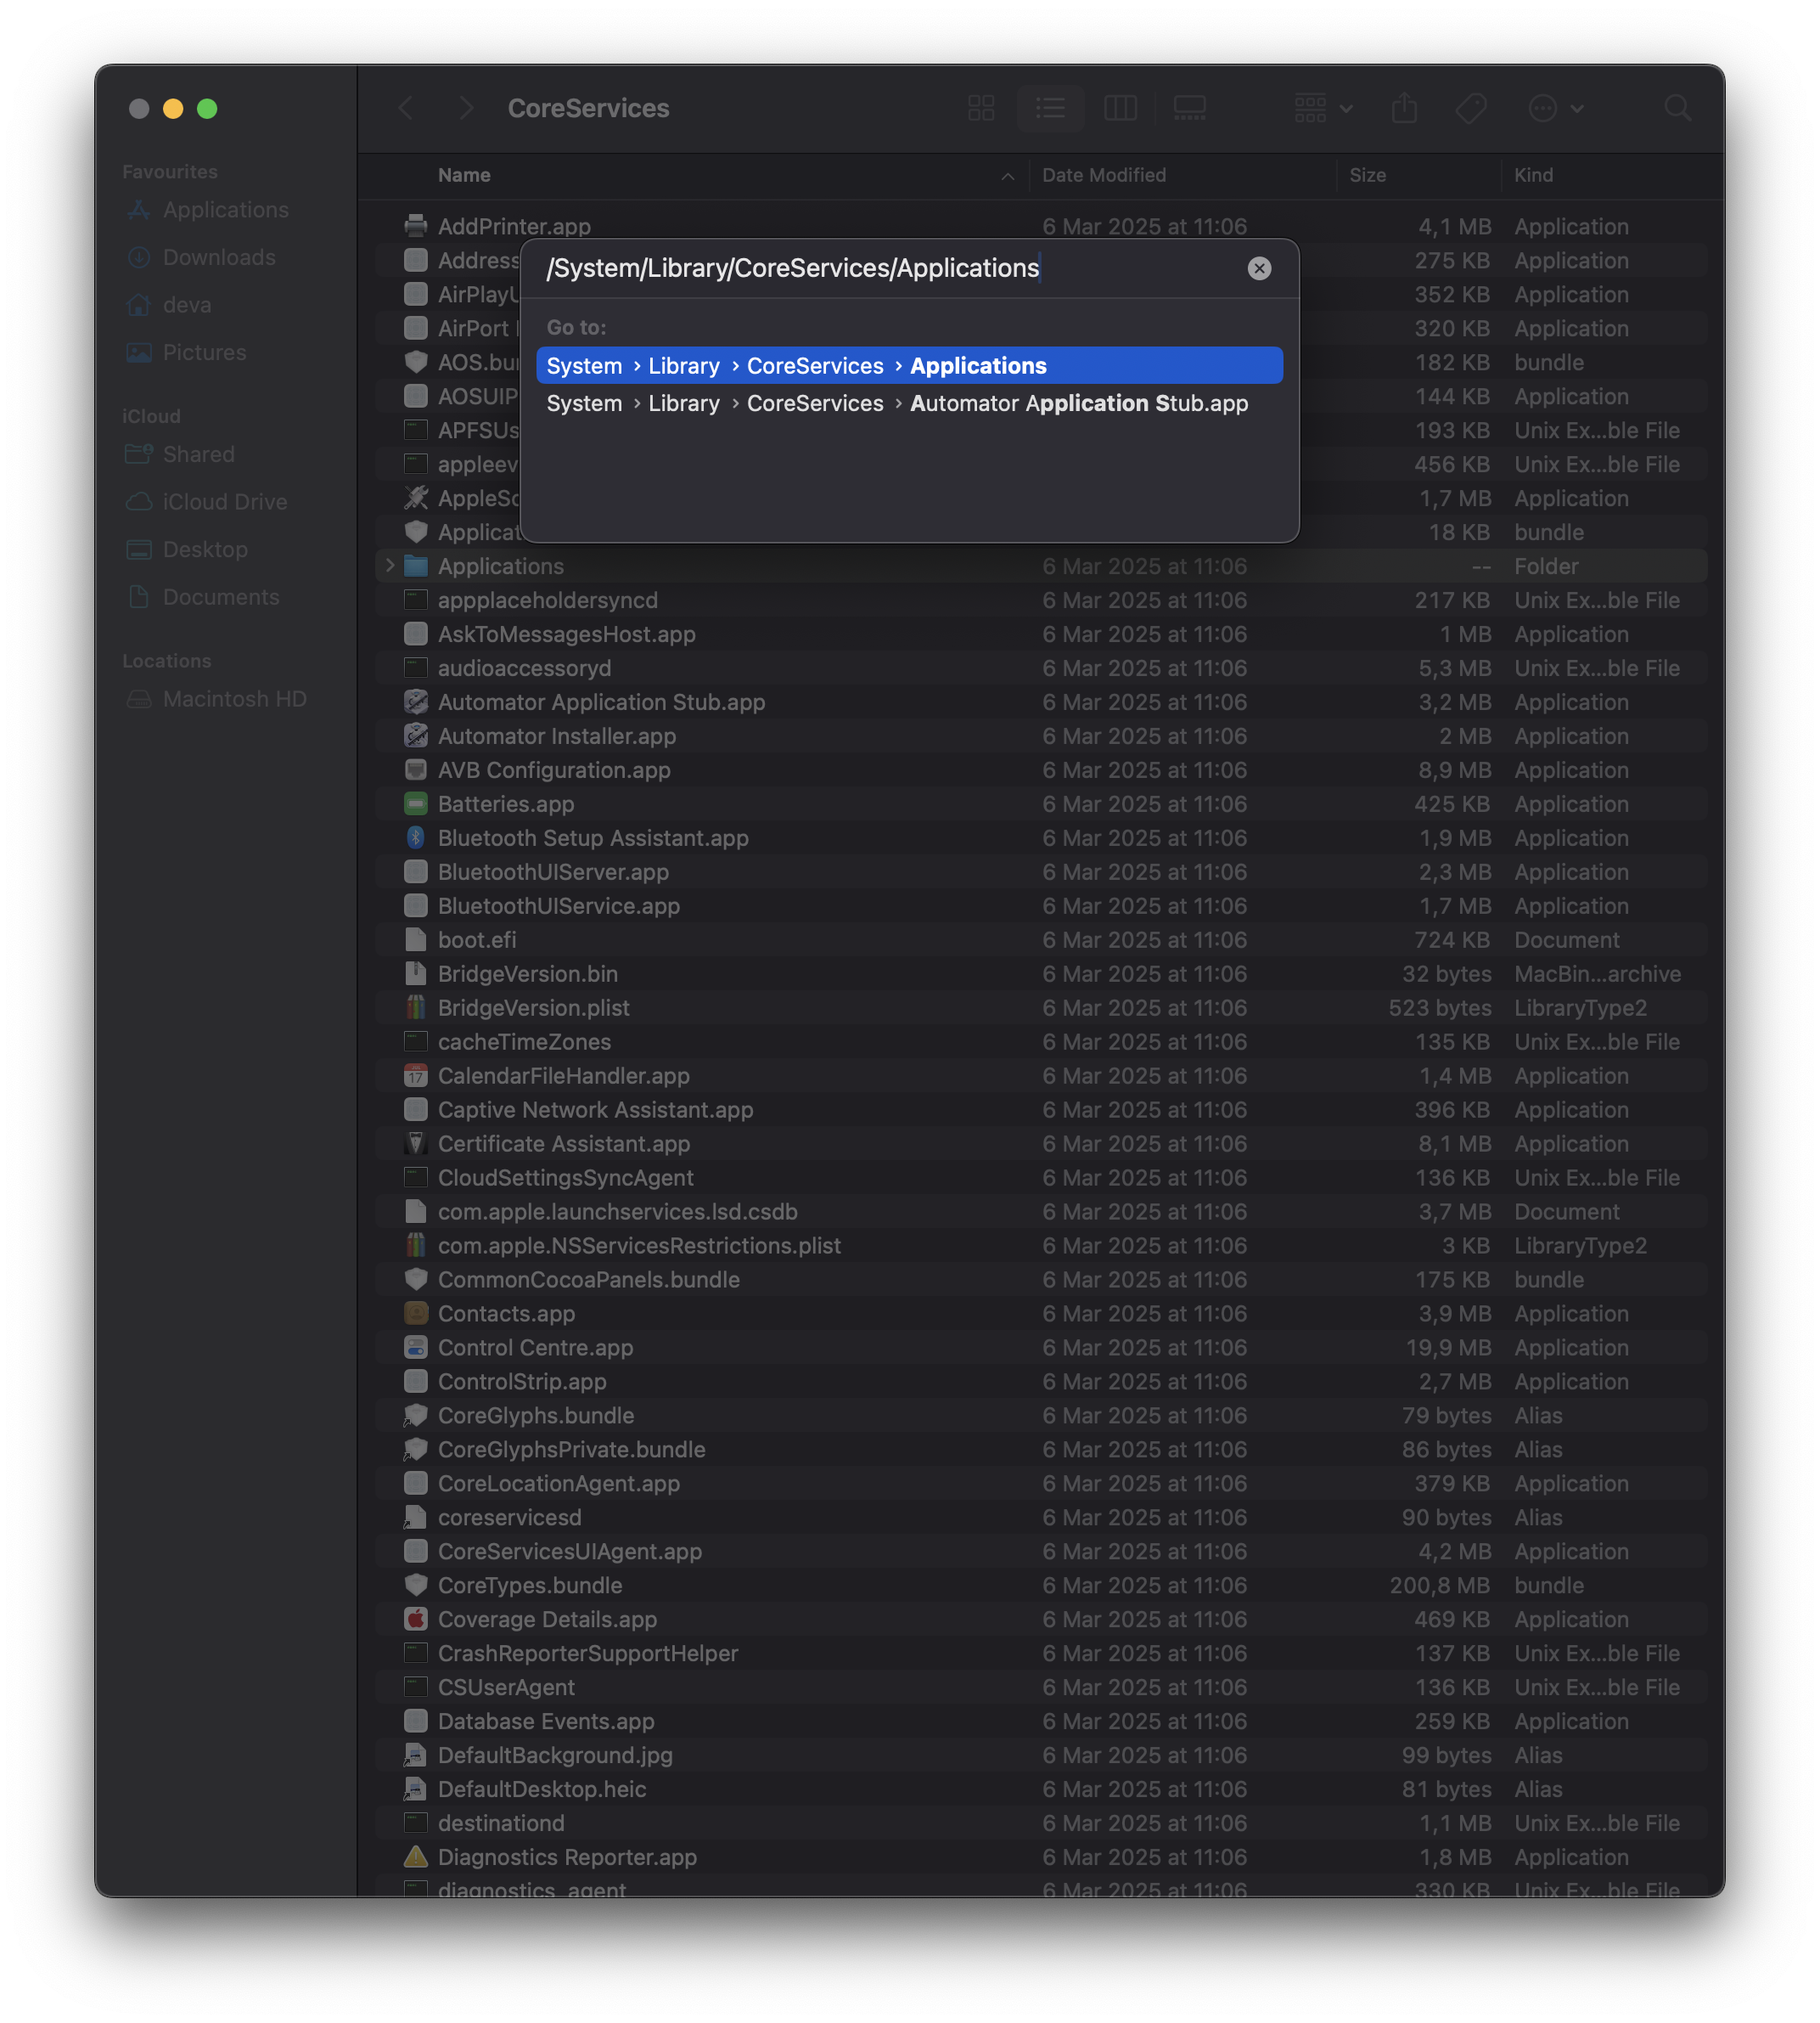The height and width of the screenshot is (2023, 1820).
Task: Select BridgeVersion.bin in the list
Action: [x=1040, y=973]
